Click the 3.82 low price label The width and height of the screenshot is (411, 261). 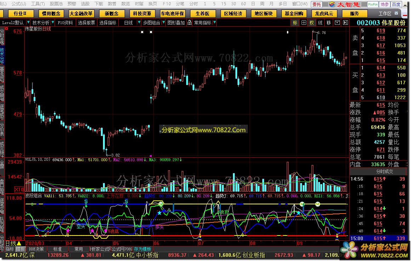[115, 155]
